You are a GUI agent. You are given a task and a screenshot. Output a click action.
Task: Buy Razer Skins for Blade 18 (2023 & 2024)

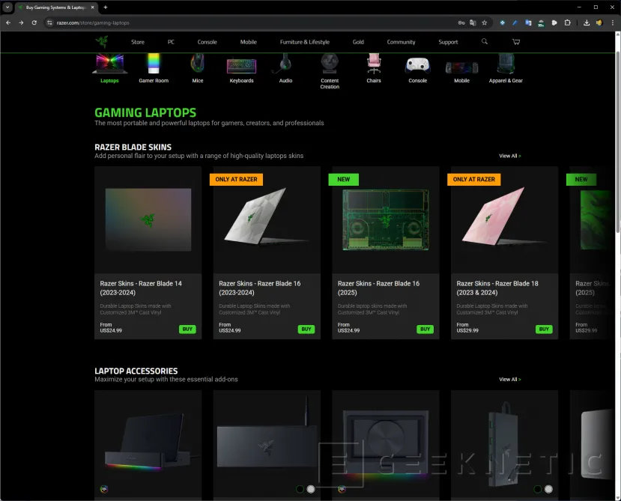tap(544, 329)
